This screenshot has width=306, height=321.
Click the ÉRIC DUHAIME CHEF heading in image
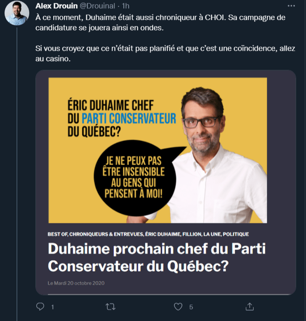tap(110, 105)
